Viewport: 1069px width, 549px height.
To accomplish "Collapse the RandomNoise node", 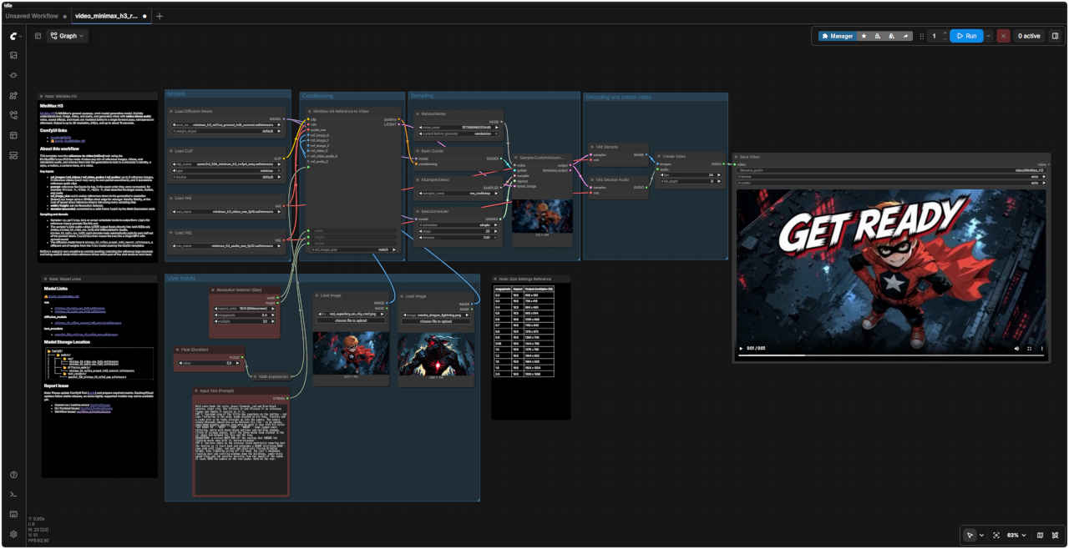I will point(417,113).
